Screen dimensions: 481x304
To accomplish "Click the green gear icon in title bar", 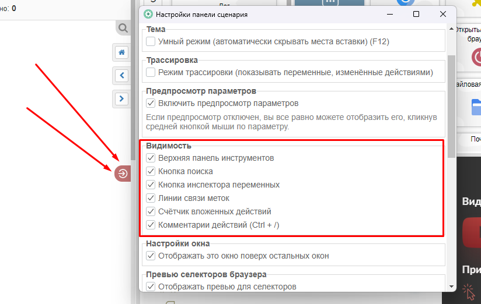I will point(148,14).
